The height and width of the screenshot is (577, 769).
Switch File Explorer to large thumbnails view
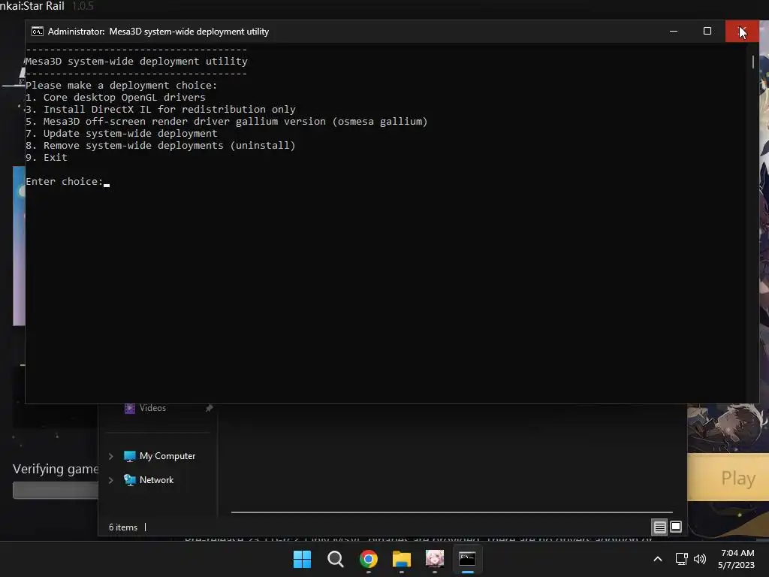[676, 527]
